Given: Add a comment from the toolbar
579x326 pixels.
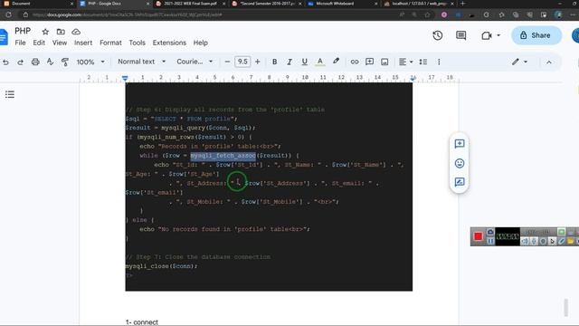Looking at the screenshot, I should pyautogui.click(x=370, y=62).
